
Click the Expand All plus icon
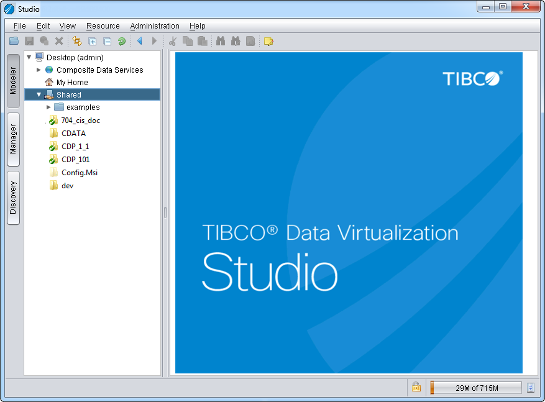click(93, 41)
